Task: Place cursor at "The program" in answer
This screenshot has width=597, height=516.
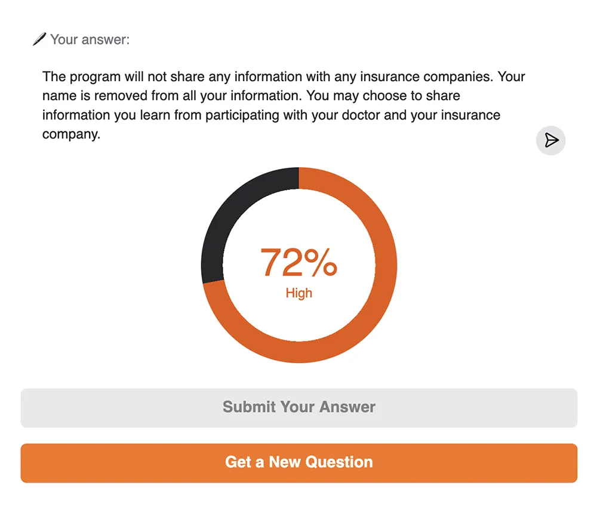Action: (x=44, y=77)
